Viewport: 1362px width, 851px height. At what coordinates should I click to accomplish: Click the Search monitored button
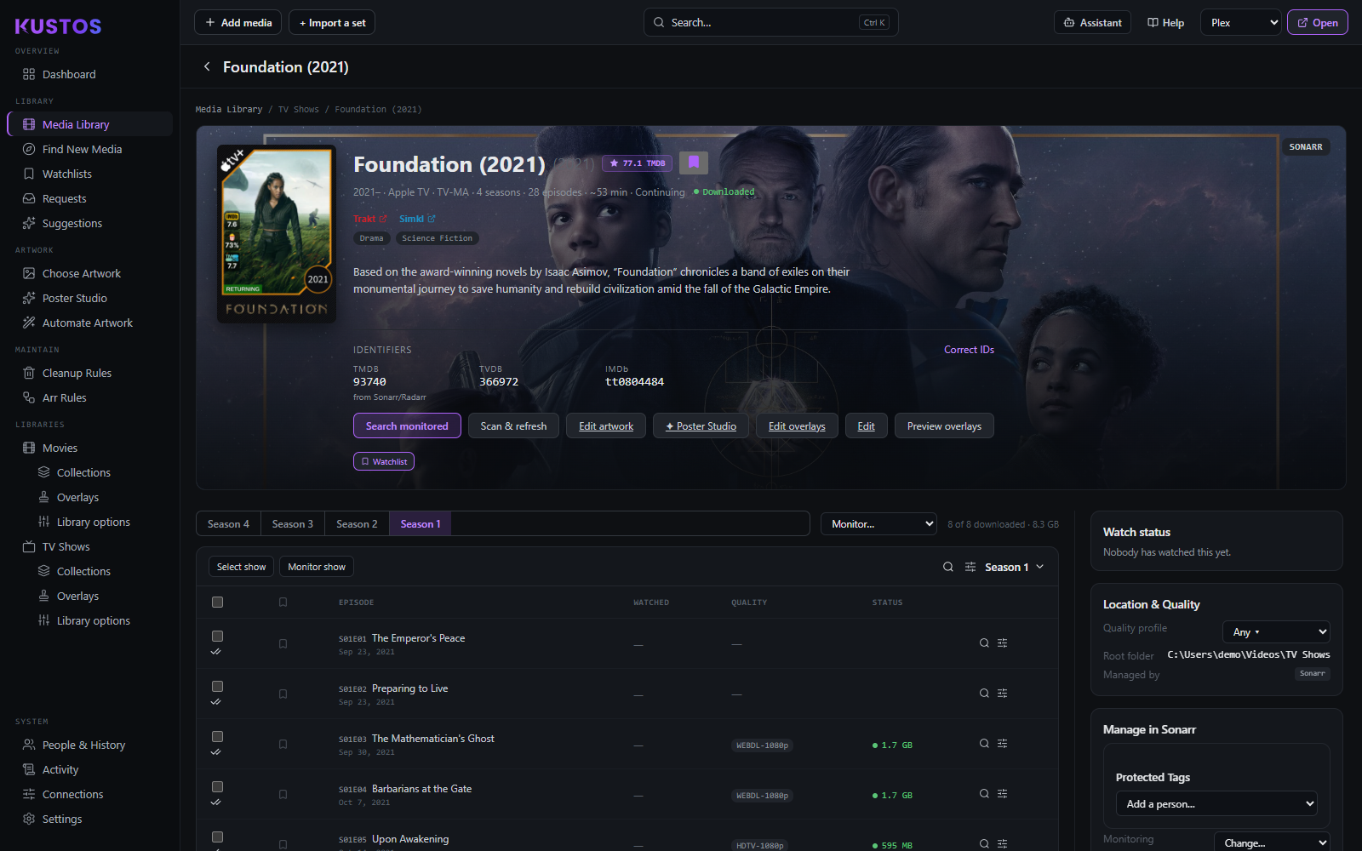(x=407, y=425)
